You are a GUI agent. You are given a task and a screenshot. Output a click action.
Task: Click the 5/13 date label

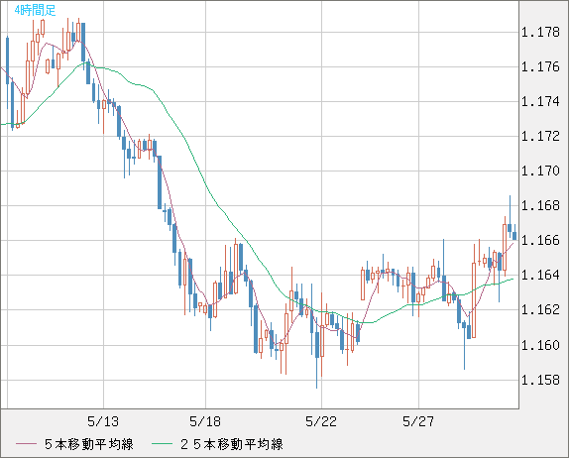coord(103,421)
